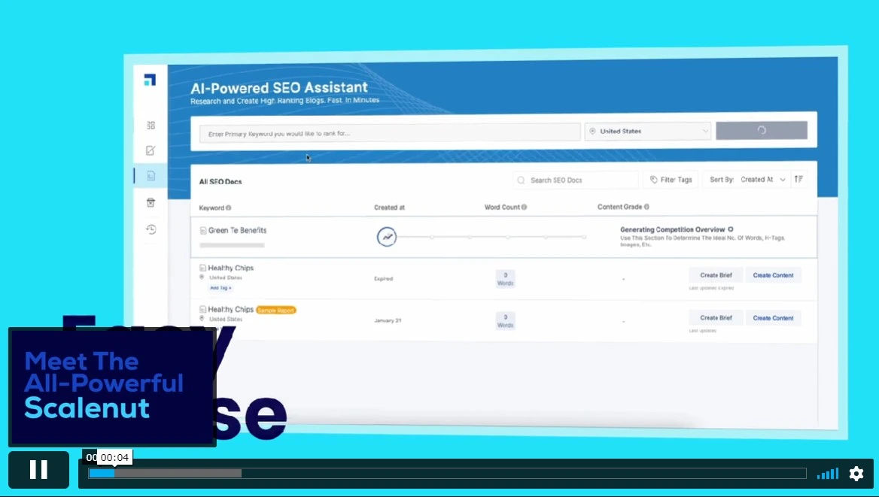Click Create Brief for the January 21 row

pos(716,318)
